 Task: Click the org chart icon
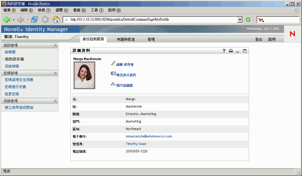pyautogui.click(x=113, y=84)
